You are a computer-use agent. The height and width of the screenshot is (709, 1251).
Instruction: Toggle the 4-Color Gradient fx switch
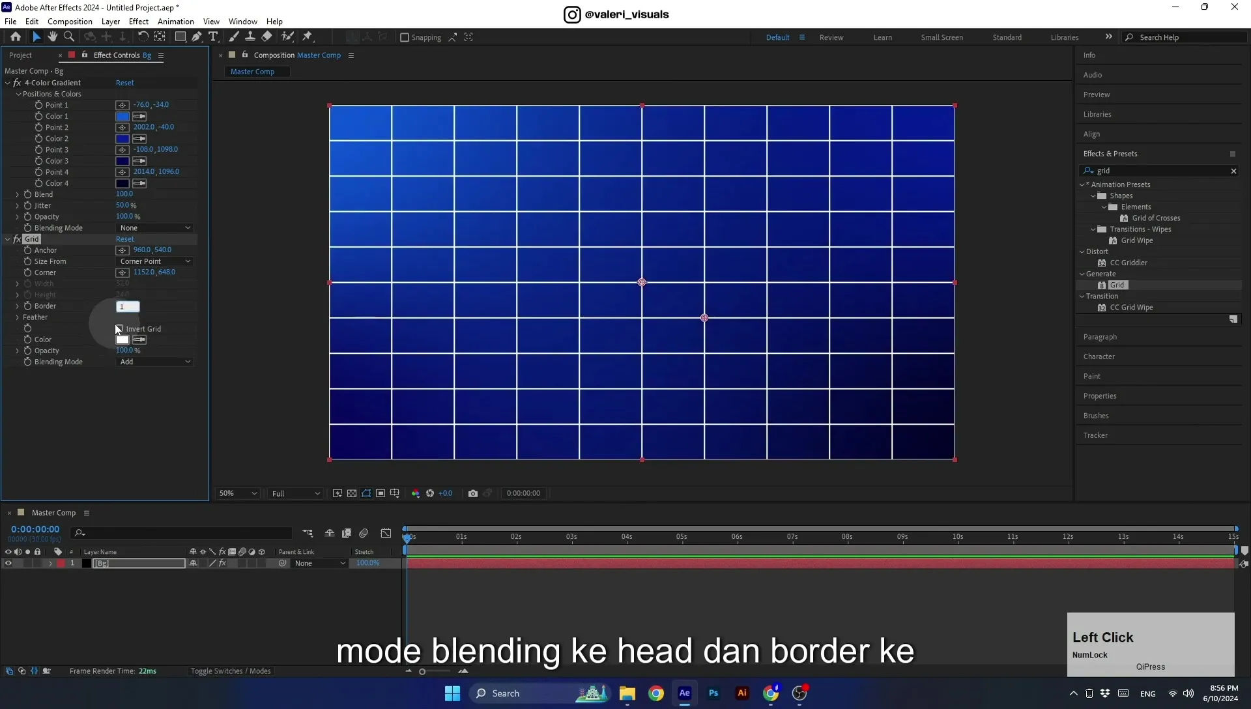coord(17,83)
